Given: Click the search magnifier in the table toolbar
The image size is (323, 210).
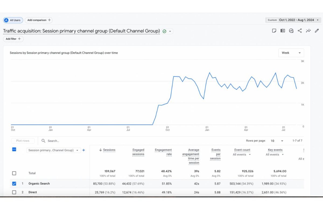Looking at the screenshot, I should [43, 141].
